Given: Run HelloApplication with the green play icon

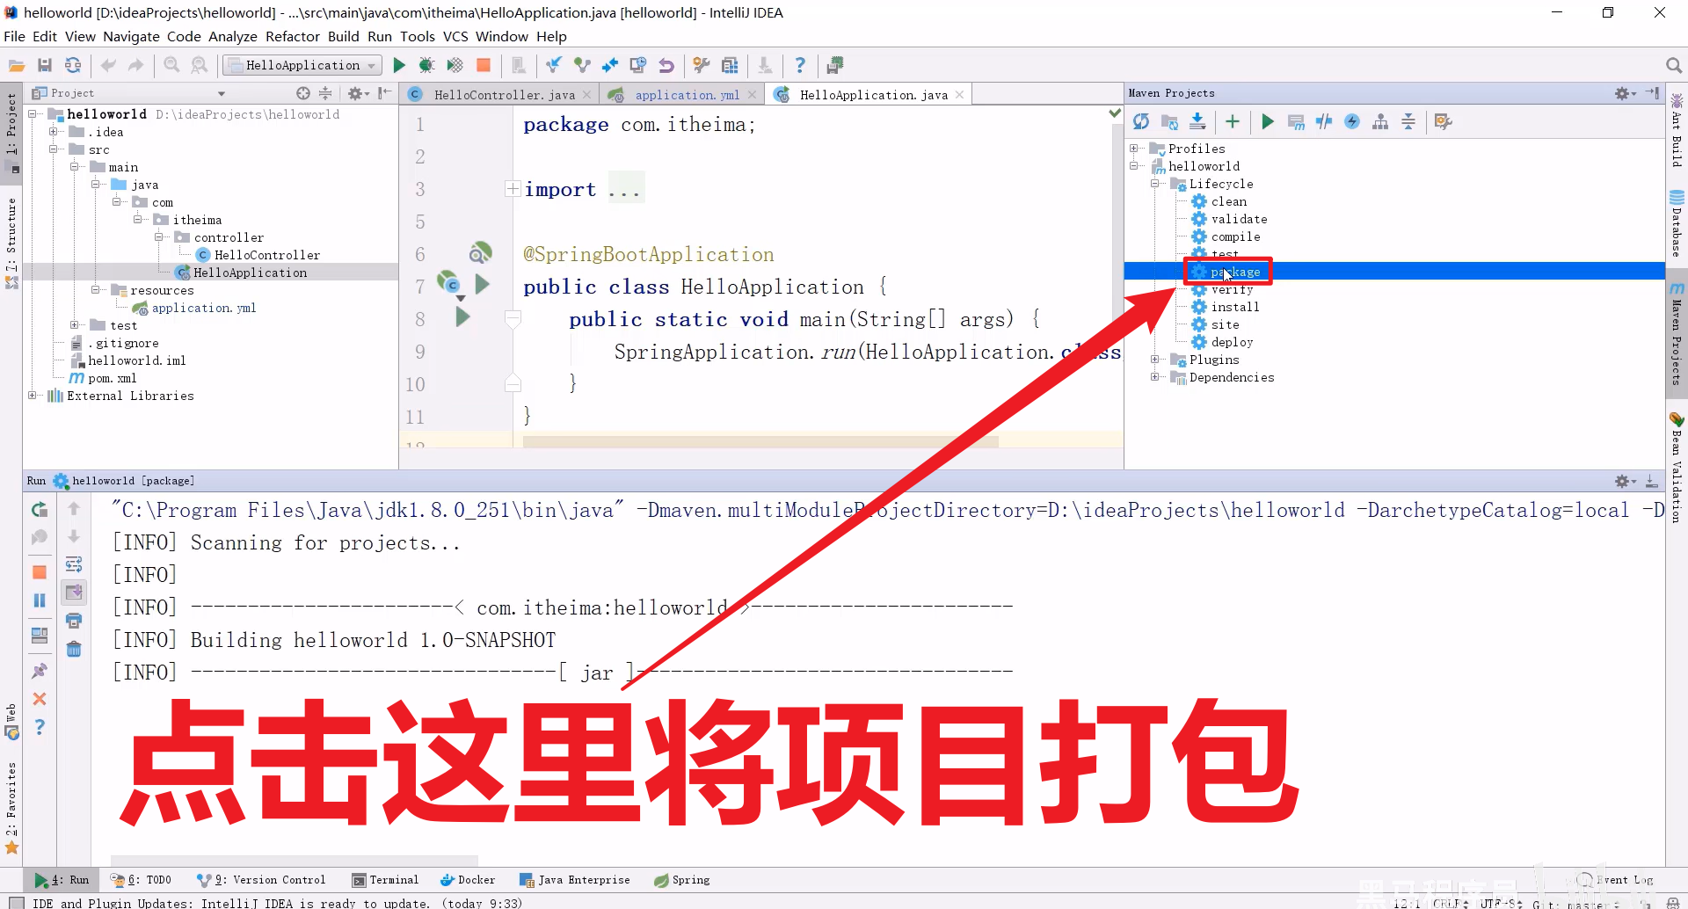Looking at the screenshot, I should click(399, 65).
